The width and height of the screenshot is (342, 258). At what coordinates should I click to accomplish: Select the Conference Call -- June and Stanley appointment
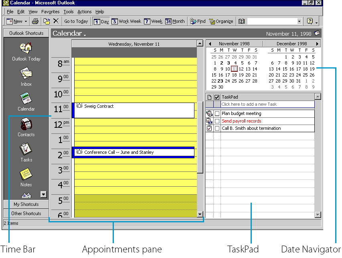(133, 152)
